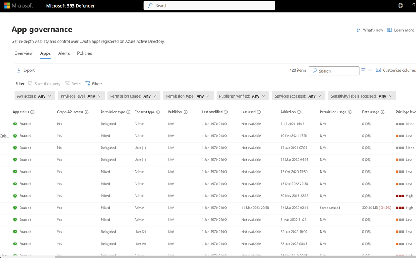This screenshot has width=416, height=258.
Task: Click the Reset filter icon
Action: 67,84
